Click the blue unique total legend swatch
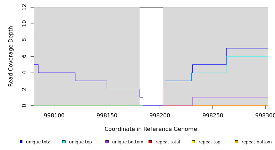 coord(21,142)
